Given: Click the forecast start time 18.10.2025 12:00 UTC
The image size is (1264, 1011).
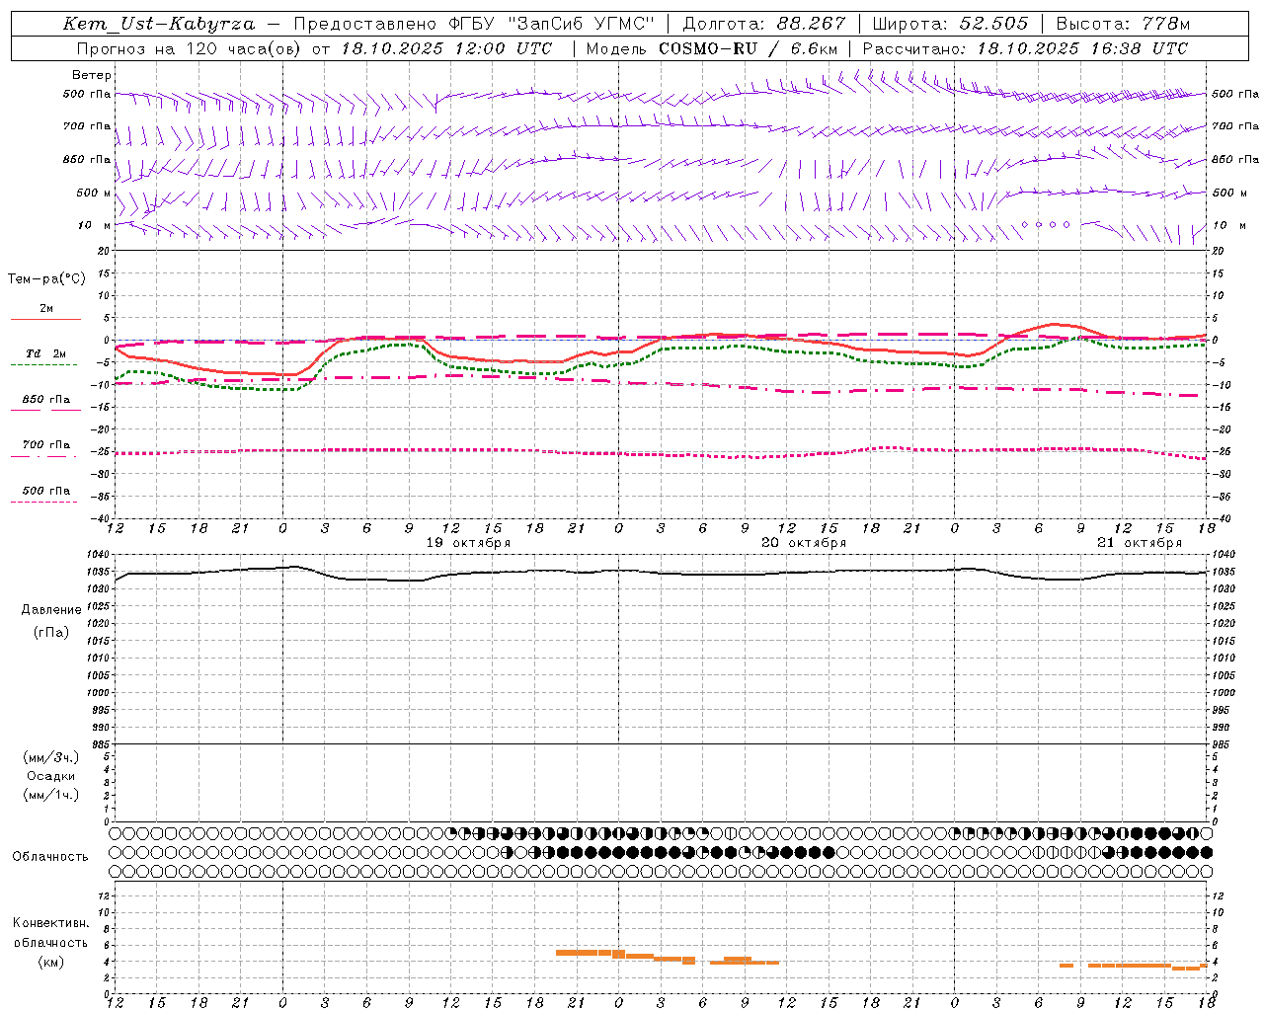Looking at the screenshot, I should coord(446,48).
